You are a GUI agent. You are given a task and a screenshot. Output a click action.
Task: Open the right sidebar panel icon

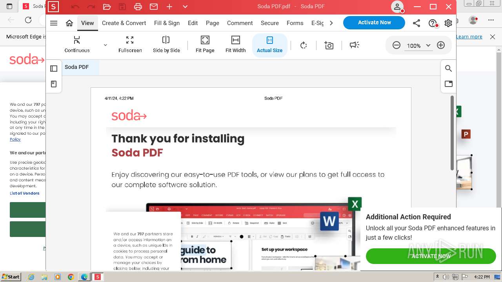[448, 84]
